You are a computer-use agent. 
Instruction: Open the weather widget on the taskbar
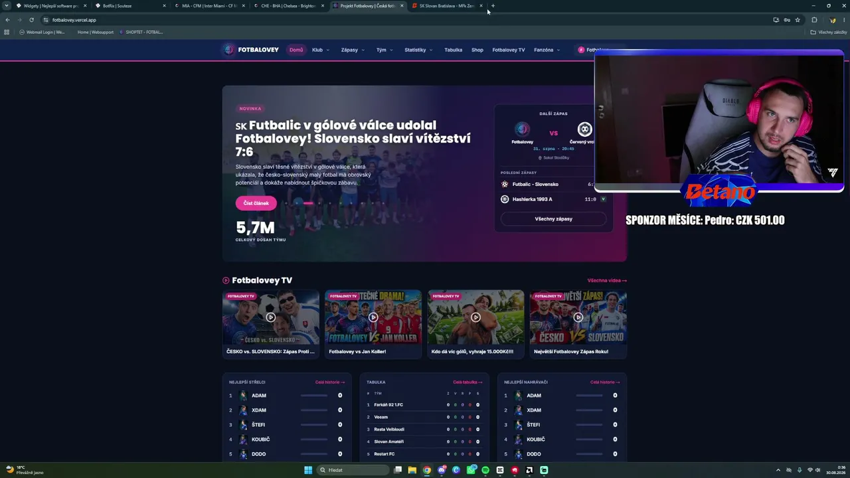[25, 470]
